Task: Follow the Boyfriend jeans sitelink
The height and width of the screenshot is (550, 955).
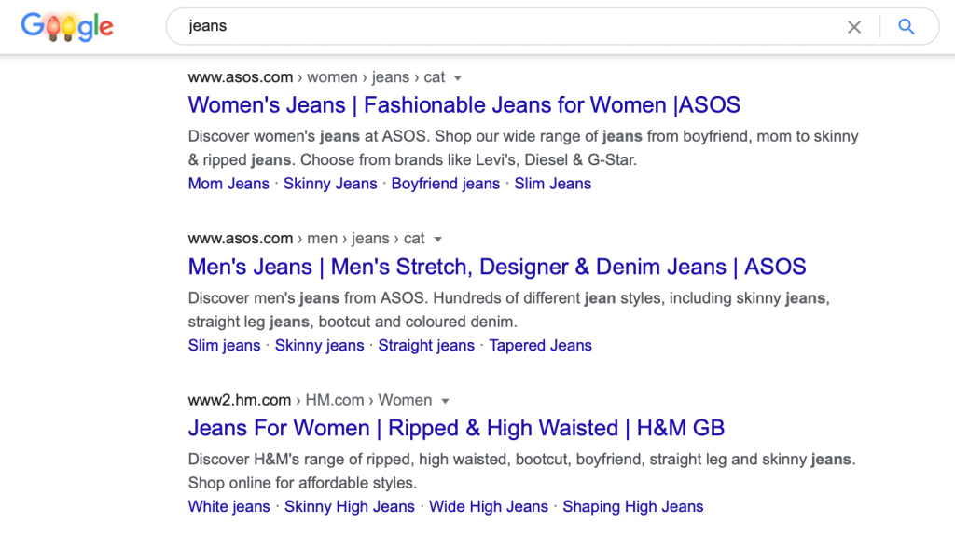Action: click(x=445, y=184)
